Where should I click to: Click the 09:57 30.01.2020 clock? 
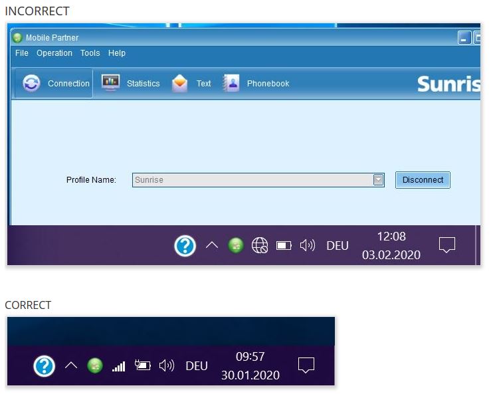(250, 366)
